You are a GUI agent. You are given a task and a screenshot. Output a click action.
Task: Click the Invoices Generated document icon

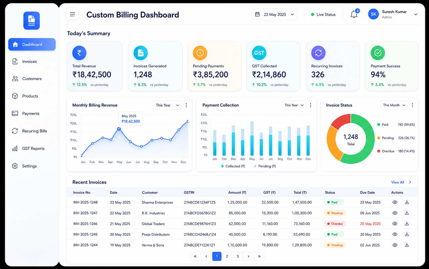[x=140, y=53]
